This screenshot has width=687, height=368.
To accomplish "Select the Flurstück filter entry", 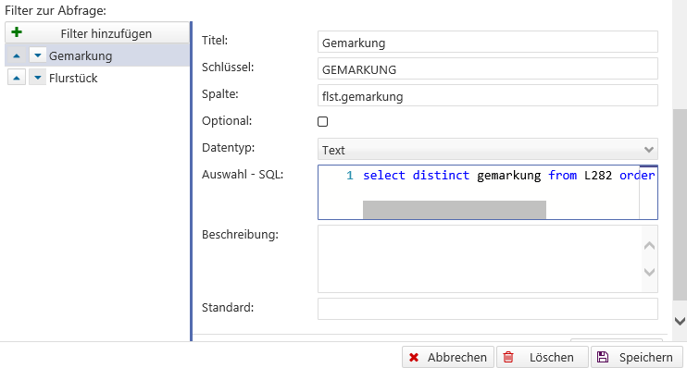I will click(x=97, y=78).
